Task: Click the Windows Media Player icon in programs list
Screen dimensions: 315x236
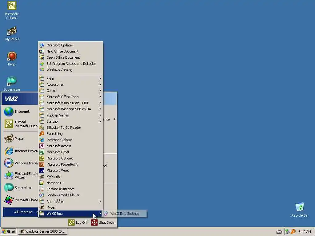Action: coord(42,195)
